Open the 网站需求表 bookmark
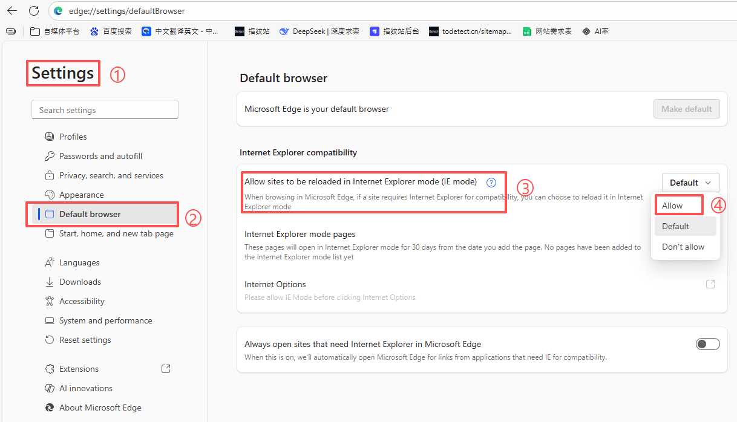This screenshot has height=422, width=737. (x=547, y=31)
